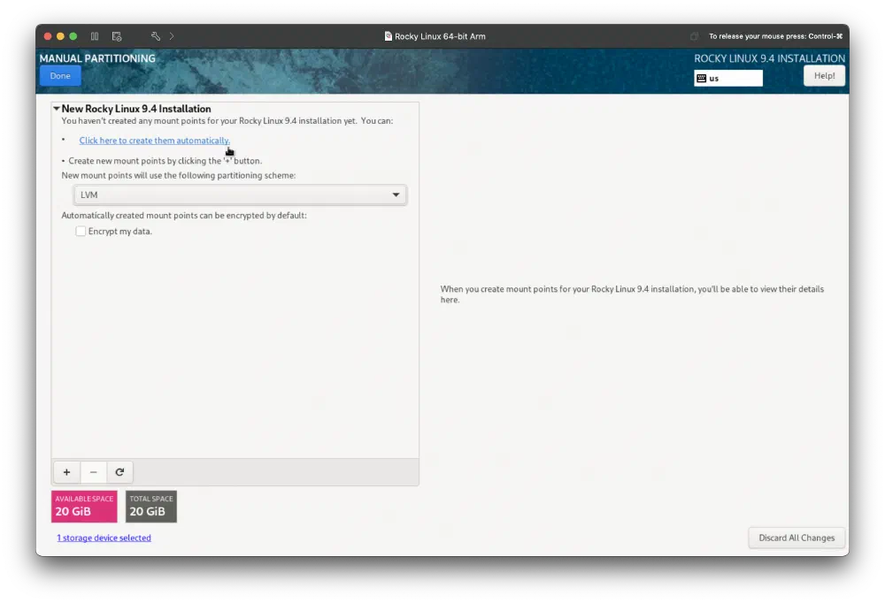Click the gray TOTAL SPACE 20 GiB indicator

click(x=150, y=506)
